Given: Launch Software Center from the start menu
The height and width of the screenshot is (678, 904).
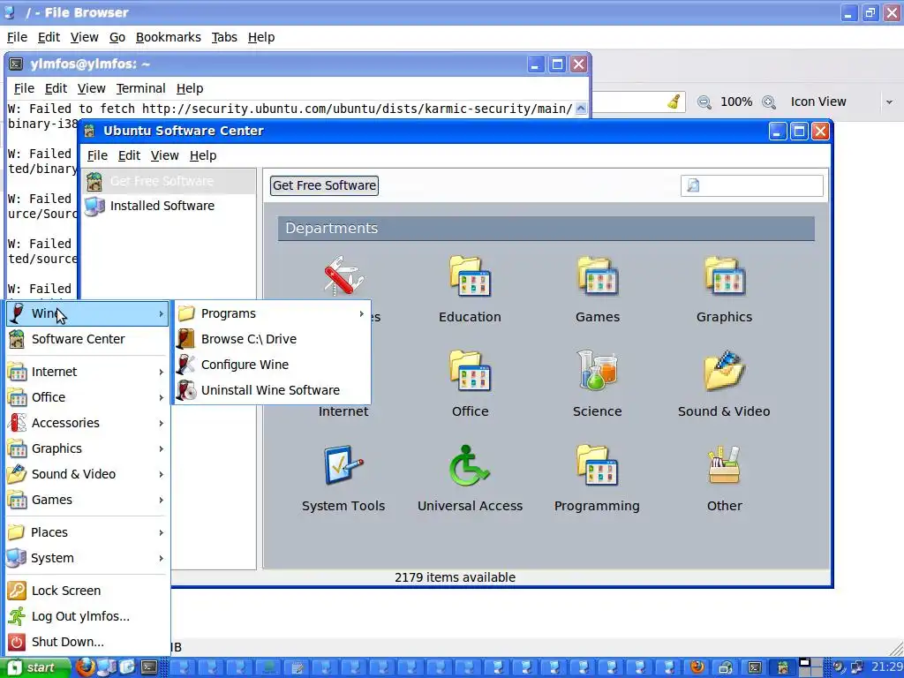Looking at the screenshot, I should pyautogui.click(x=87, y=339).
